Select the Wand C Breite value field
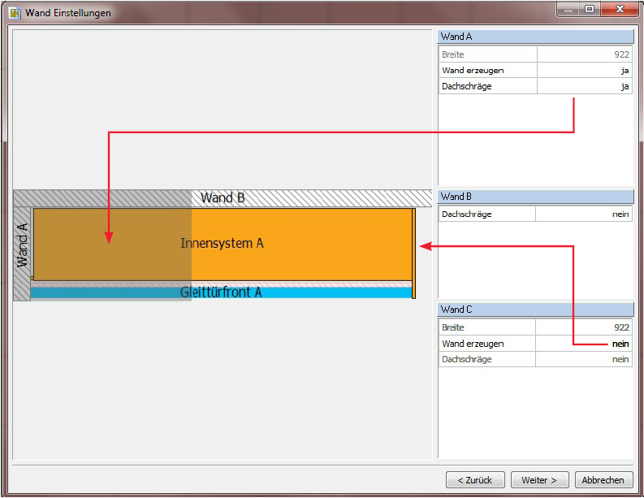The image size is (644, 498). pos(584,327)
